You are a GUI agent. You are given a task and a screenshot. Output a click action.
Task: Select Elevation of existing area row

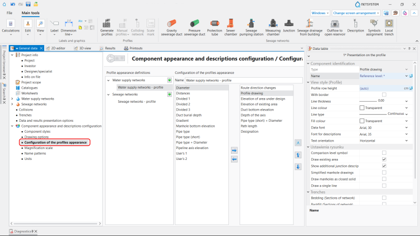pyautogui.click(x=259, y=104)
